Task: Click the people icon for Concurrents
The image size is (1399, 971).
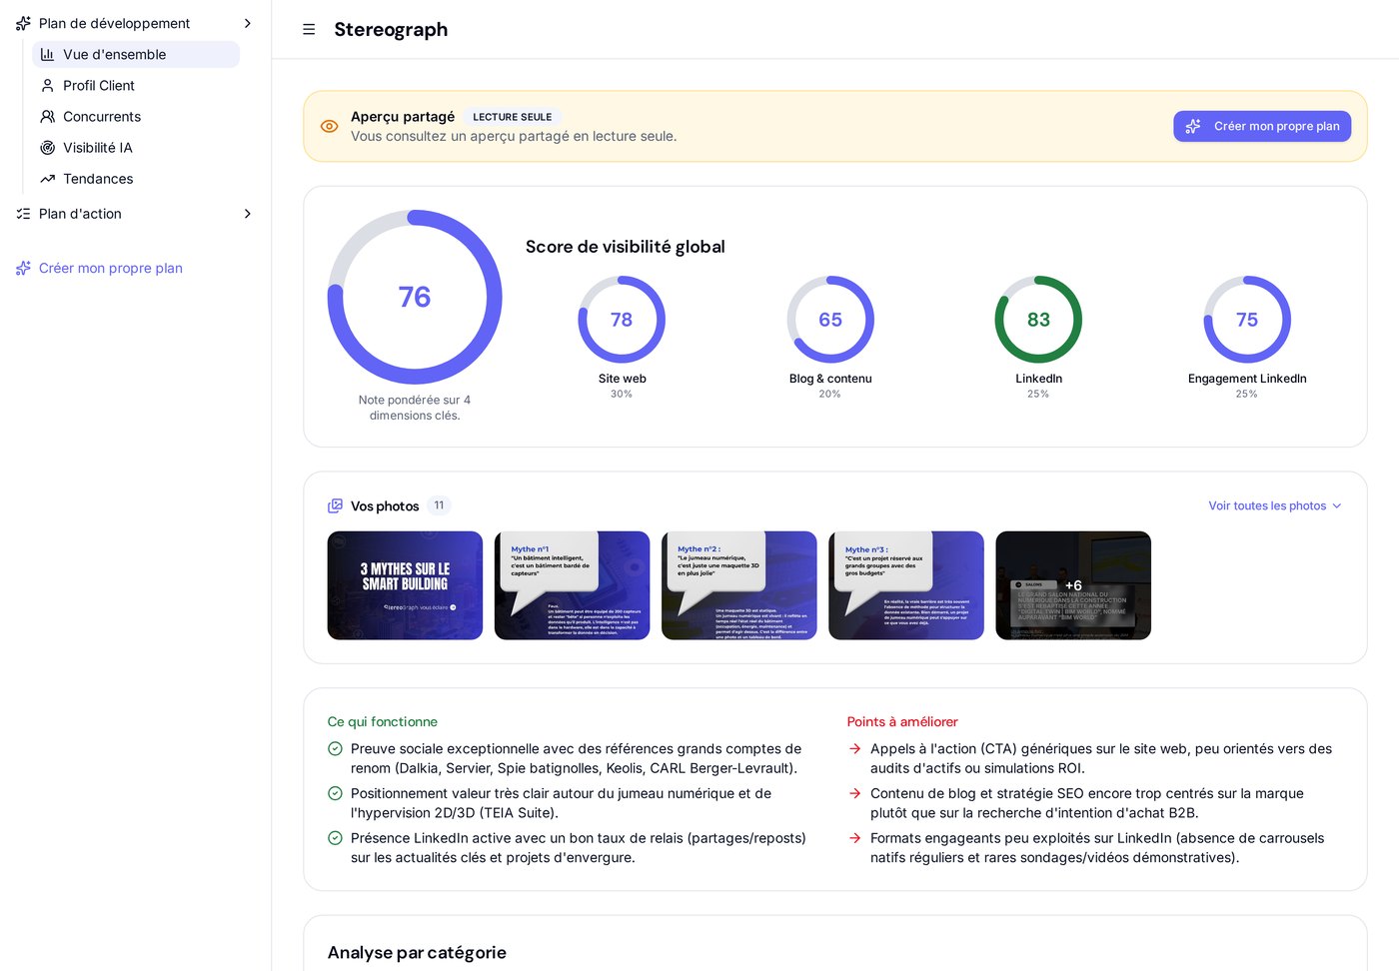Action: pyautogui.click(x=47, y=116)
